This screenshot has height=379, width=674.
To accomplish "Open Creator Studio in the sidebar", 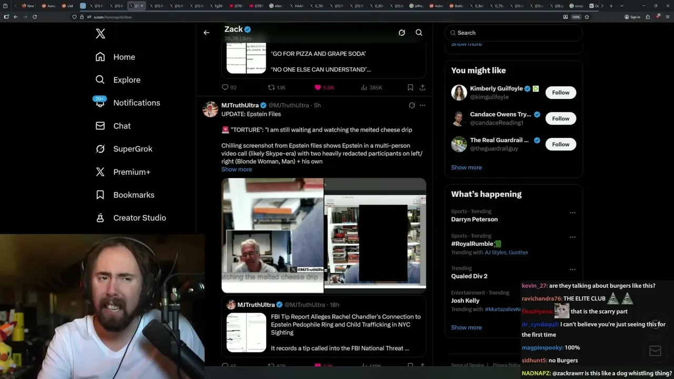I will 131,218.
